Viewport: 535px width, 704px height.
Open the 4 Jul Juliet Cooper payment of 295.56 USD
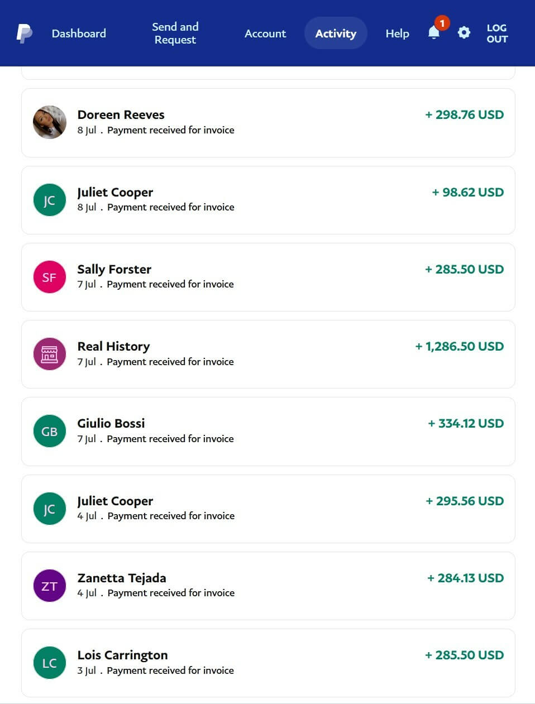click(x=268, y=509)
